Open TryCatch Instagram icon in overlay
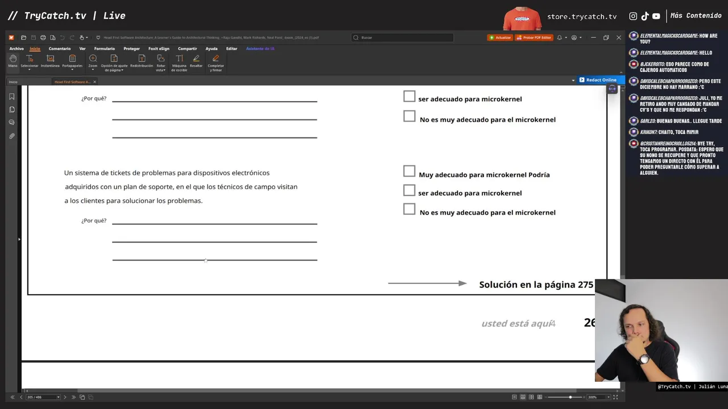The height and width of the screenshot is (409, 728). pos(633,16)
